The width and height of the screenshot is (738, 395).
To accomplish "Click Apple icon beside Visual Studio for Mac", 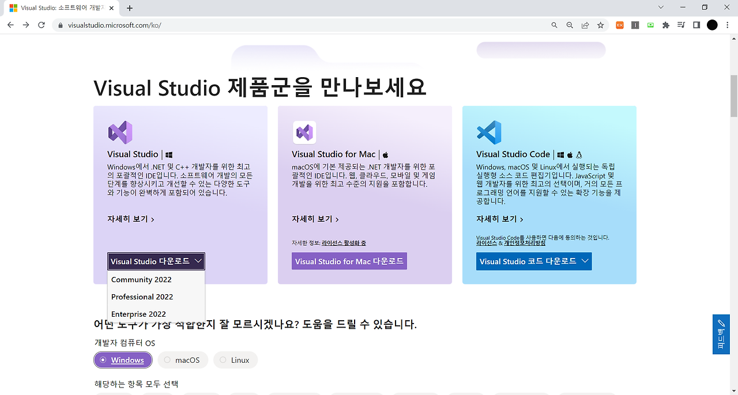I will click(x=386, y=154).
